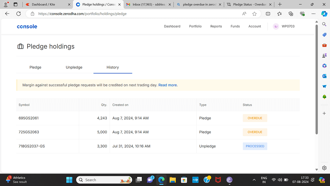Image resolution: width=330 pixels, height=186 pixels.
Task: Open the Read more link about margin credit
Action: (167, 85)
